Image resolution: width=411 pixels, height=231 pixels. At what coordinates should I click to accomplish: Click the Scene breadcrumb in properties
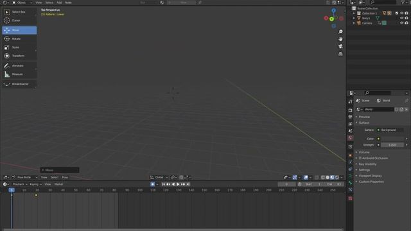click(x=363, y=101)
